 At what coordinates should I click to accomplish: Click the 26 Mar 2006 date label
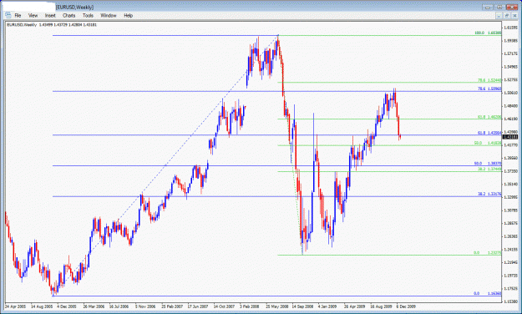(x=94, y=306)
